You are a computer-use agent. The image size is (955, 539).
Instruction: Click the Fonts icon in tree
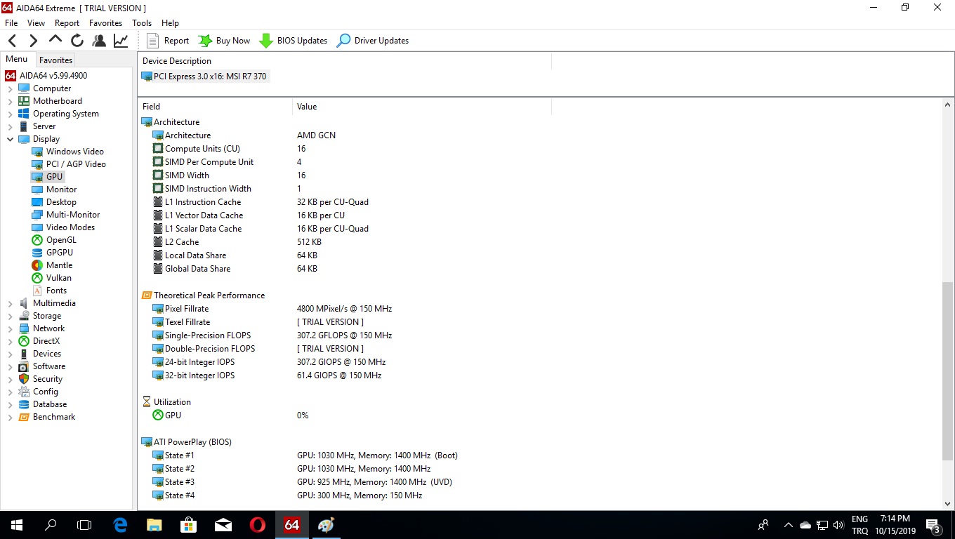[37, 291]
